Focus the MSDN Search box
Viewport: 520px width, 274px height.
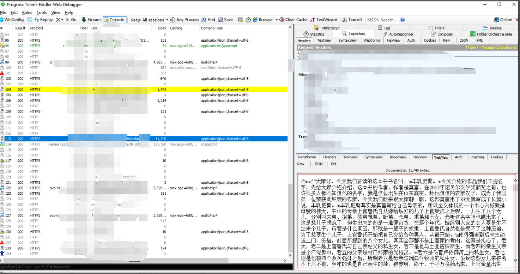(382, 20)
